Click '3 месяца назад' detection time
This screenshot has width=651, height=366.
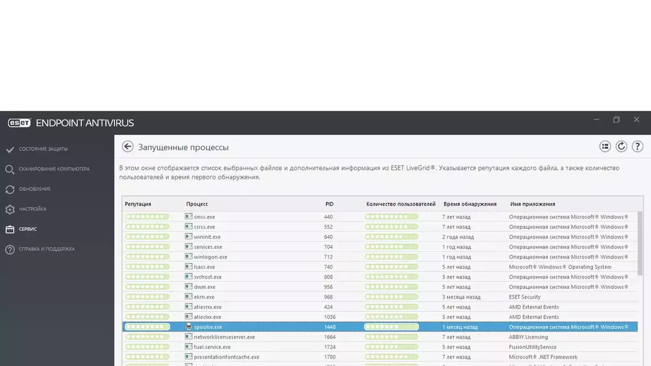[x=461, y=297]
